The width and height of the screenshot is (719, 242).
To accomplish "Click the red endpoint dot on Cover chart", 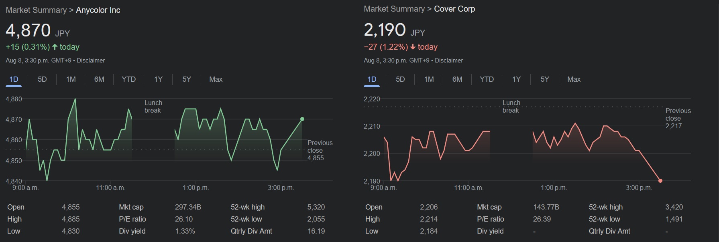I will (x=660, y=181).
